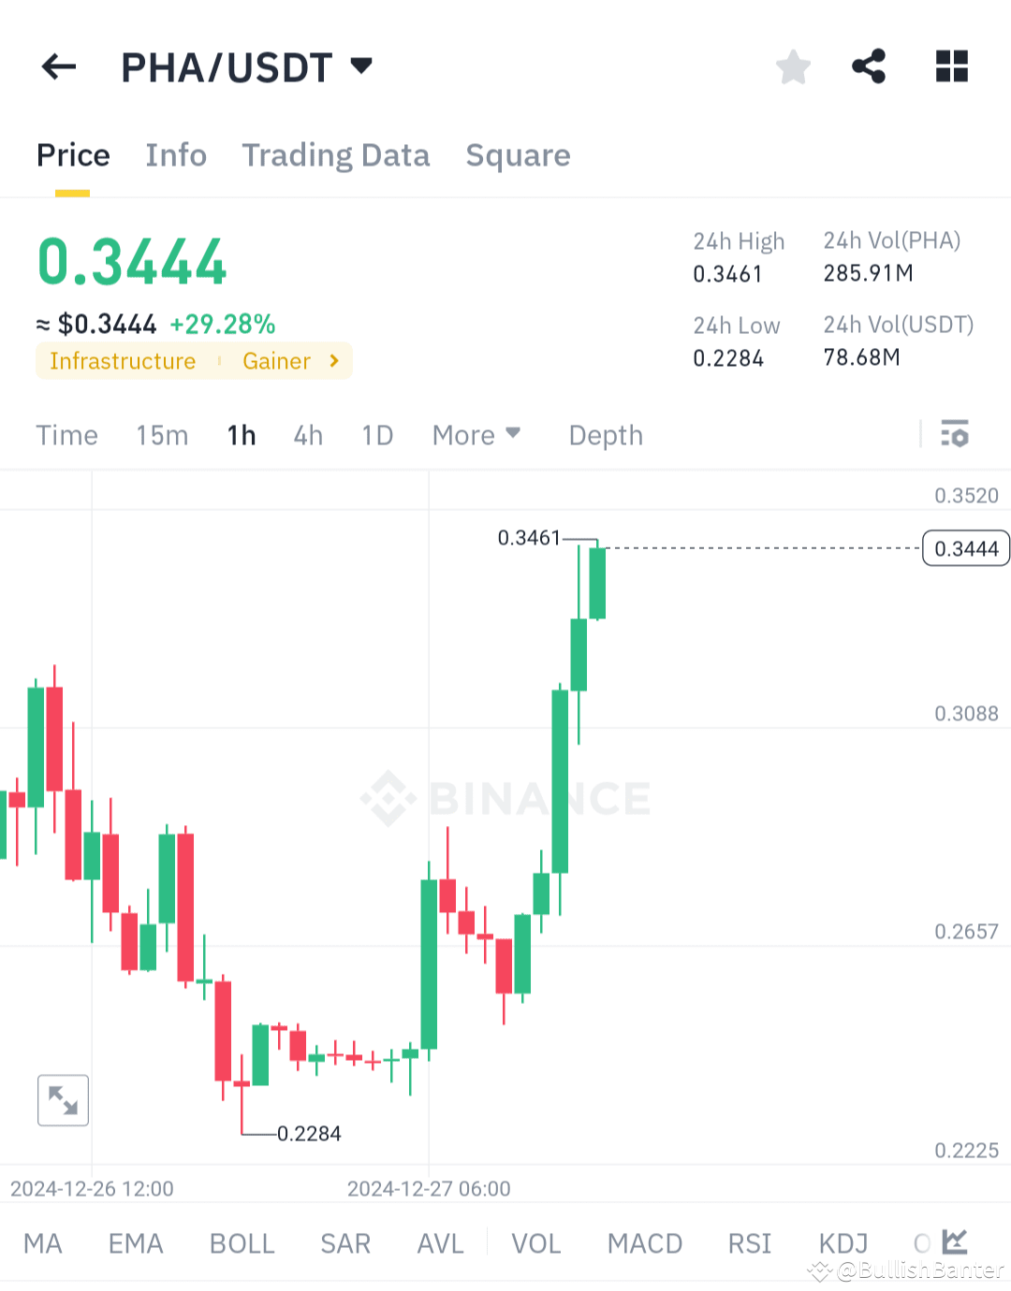Expand the More timeframes dropdown
Screen dimensions: 1011x1291
click(476, 434)
